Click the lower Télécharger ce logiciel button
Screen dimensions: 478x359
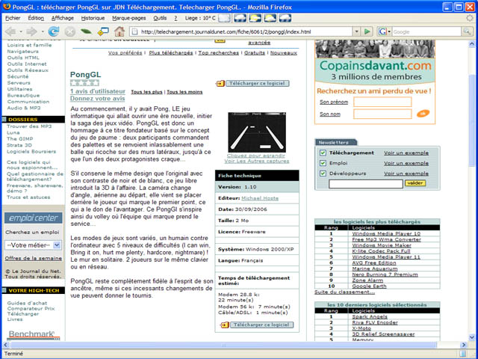coord(261,325)
